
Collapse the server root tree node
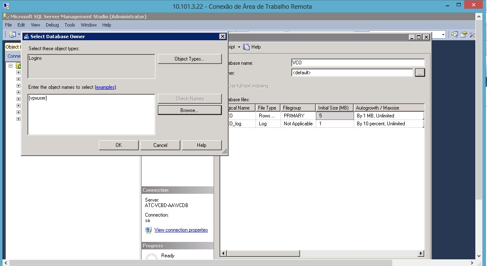[x=11, y=66]
